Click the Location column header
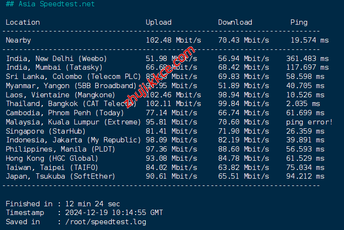This screenshot has height=230, width=344. coord(23,22)
